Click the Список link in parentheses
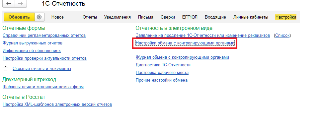This screenshot has width=321, height=138. (282, 35)
